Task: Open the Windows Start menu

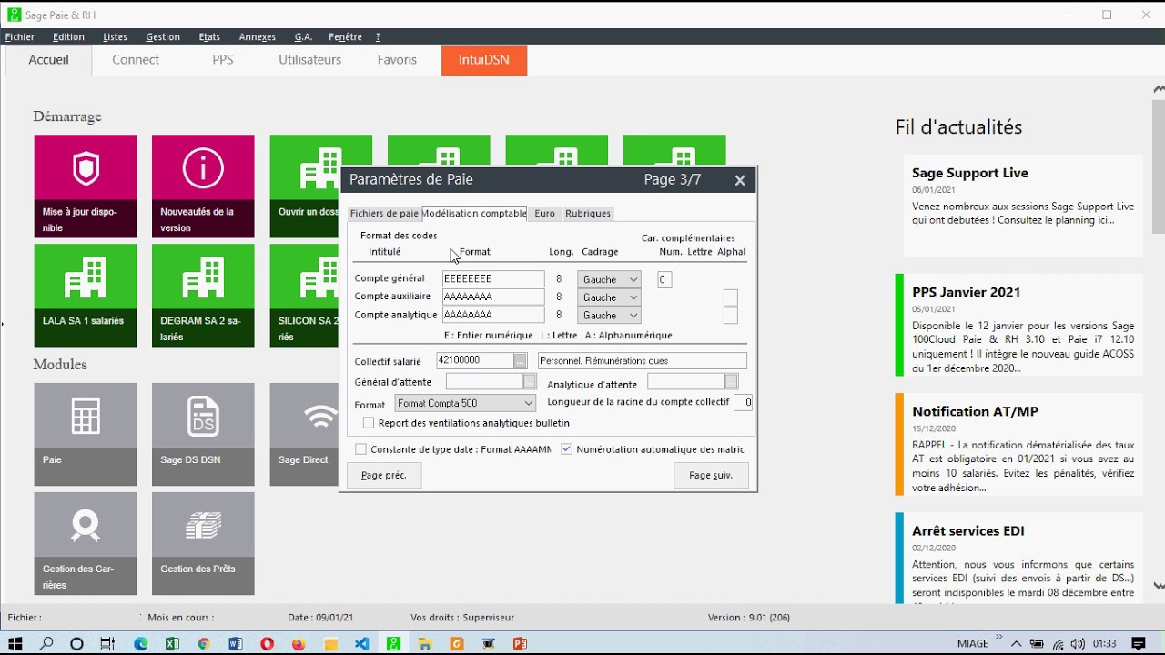Action: [x=15, y=643]
